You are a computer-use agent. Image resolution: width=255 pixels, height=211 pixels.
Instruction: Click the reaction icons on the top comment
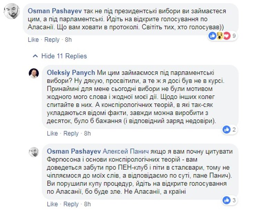click(x=220, y=35)
